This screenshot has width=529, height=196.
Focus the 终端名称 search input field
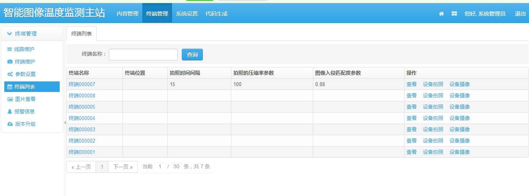tap(143, 55)
